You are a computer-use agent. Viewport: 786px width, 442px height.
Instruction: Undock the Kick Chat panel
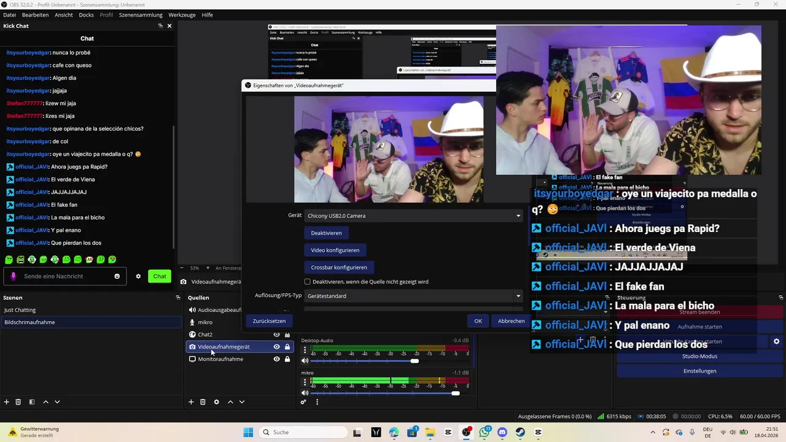pyautogui.click(x=160, y=26)
